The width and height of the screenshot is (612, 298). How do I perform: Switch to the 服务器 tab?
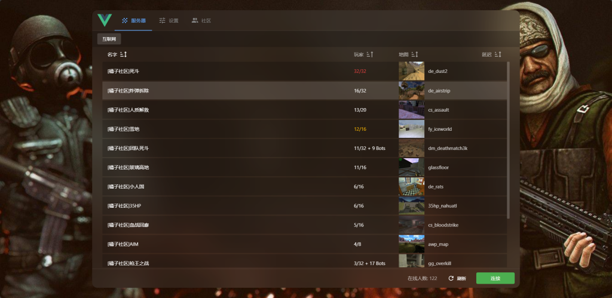133,20
